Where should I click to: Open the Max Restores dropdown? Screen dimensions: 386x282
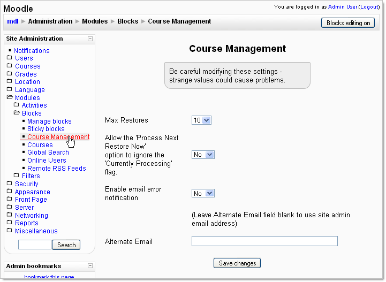click(201, 120)
